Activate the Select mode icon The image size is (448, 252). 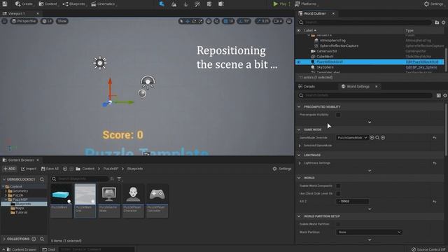(162, 4)
